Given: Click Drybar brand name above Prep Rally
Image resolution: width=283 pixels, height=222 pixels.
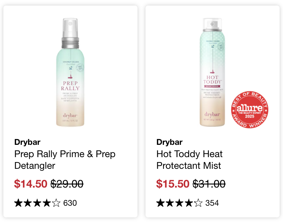Looking at the screenshot, I should 27,142.
